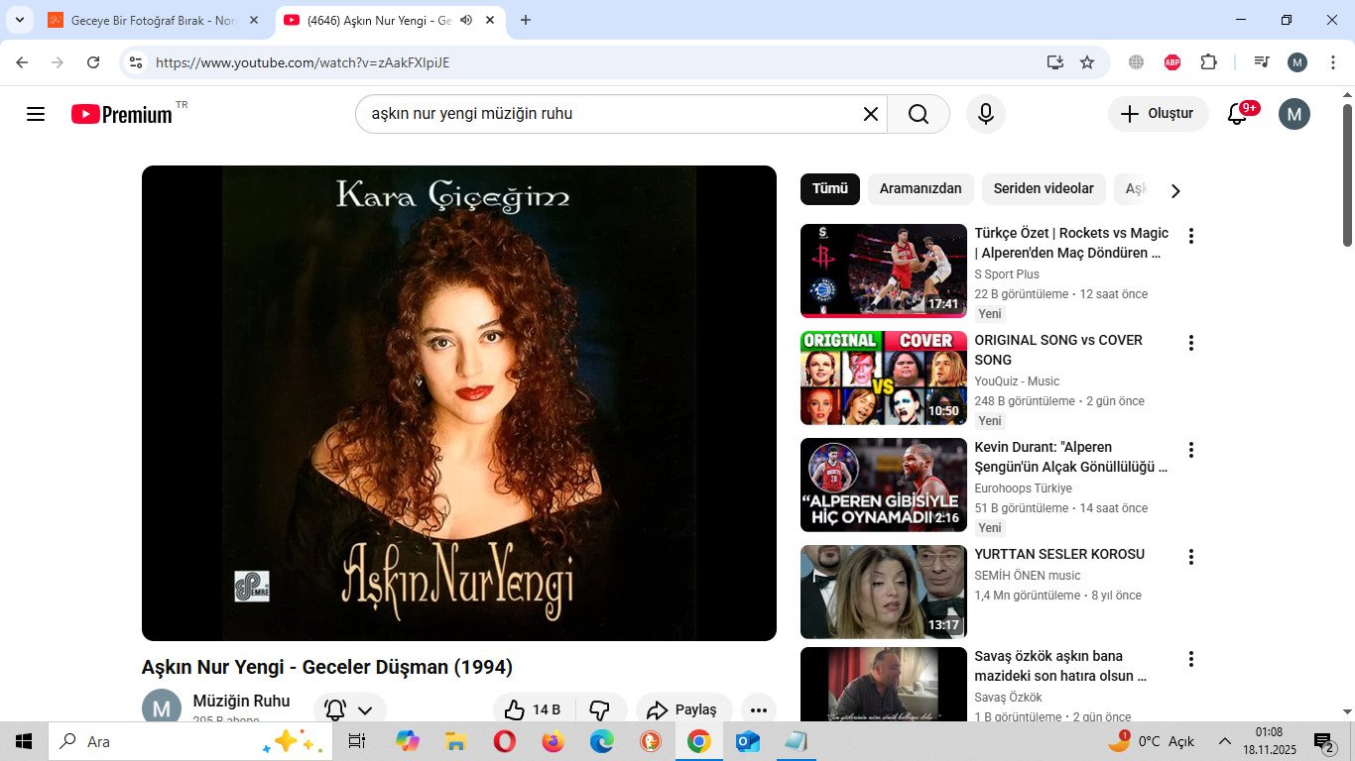Open the YouTube hamburger guide menu
The width and height of the screenshot is (1355, 761).
click(36, 114)
